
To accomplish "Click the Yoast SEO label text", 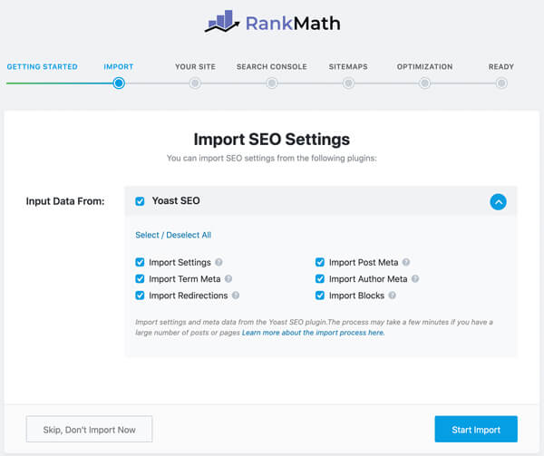I will 176,200.
